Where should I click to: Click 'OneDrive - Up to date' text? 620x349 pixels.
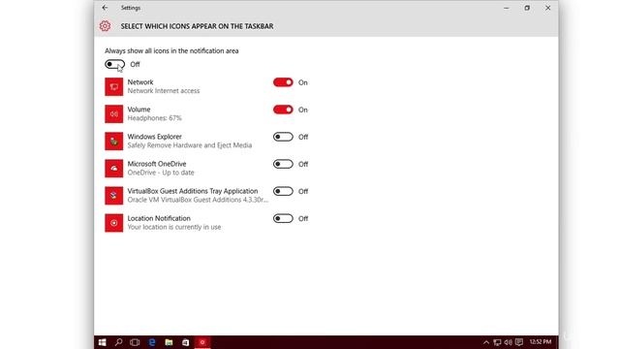point(161,173)
